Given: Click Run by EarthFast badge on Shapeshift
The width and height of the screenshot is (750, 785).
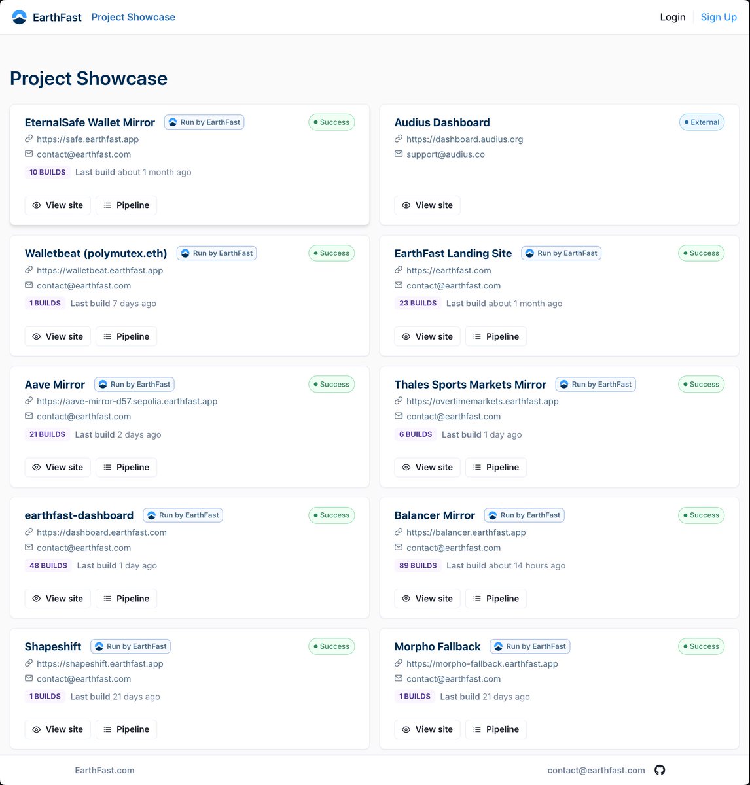Looking at the screenshot, I should [x=131, y=646].
